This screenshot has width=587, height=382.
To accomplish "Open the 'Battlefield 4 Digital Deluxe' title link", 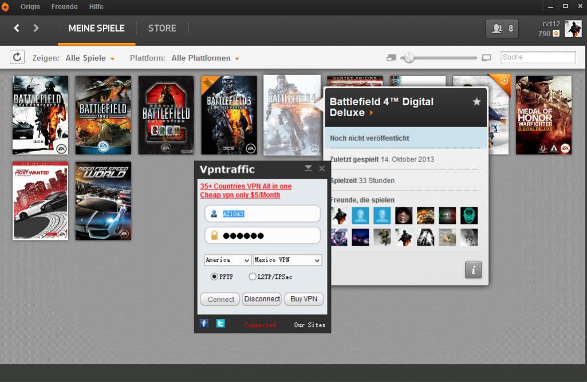I will [x=381, y=107].
